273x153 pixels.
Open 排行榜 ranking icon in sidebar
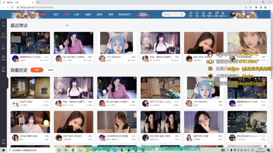tap(3, 35)
